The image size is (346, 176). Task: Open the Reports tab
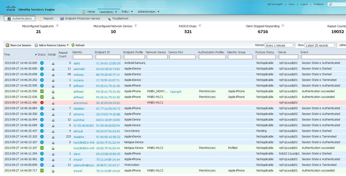pos(46,19)
